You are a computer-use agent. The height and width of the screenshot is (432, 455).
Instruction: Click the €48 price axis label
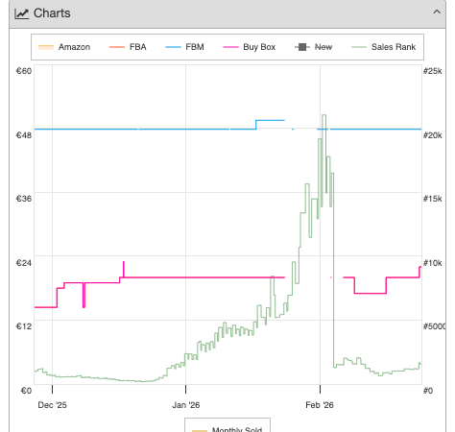click(x=24, y=135)
